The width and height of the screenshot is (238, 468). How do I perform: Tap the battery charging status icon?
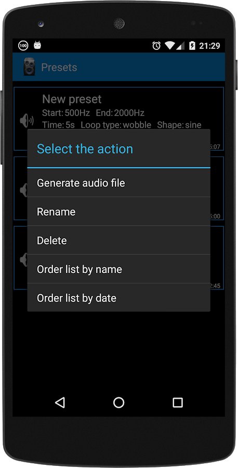pyautogui.click(x=192, y=46)
